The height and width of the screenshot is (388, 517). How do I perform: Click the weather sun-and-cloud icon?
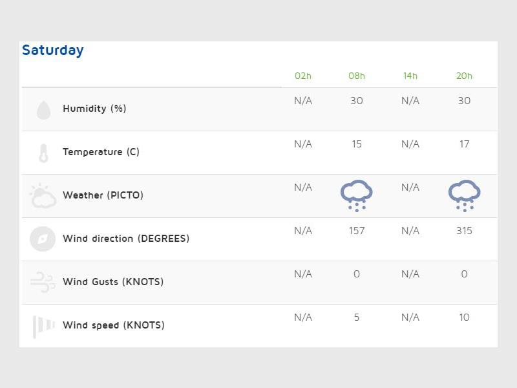43,196
